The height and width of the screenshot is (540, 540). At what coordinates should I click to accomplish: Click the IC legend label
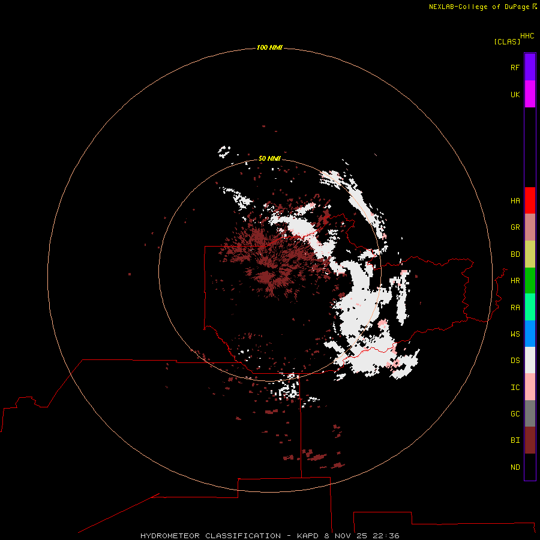click(515, 388)
